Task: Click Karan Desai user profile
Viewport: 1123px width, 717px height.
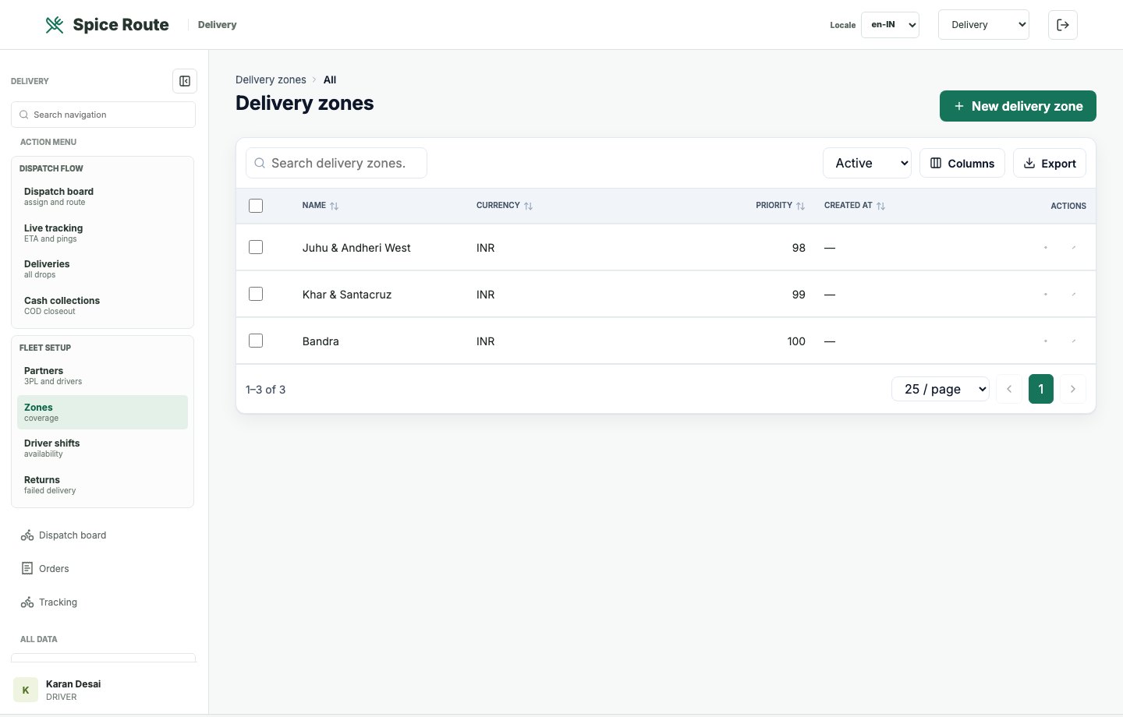Action: click(x=104, y=690)
